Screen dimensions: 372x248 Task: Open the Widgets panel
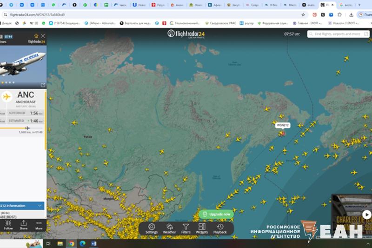point(202,228)
